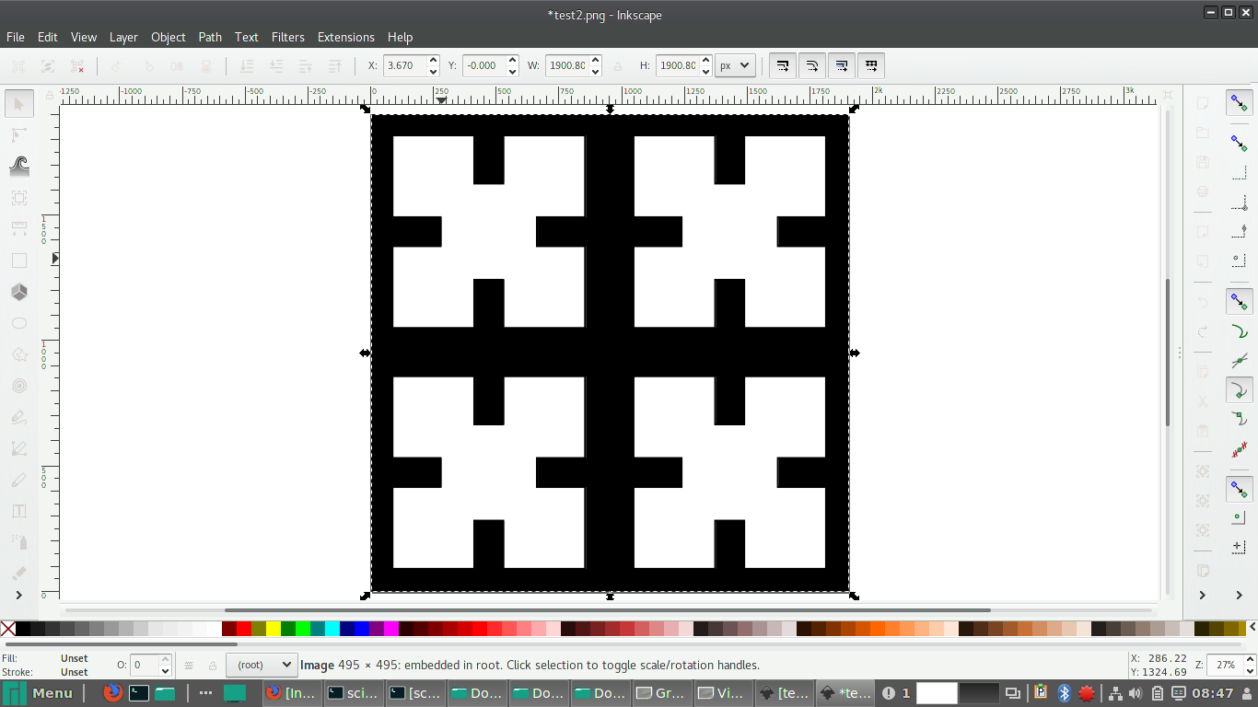Select the 3D Box tool

point(19,292)
